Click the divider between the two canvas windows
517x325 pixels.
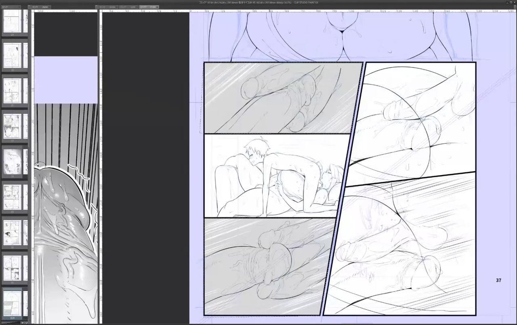[x=99, y=161]
